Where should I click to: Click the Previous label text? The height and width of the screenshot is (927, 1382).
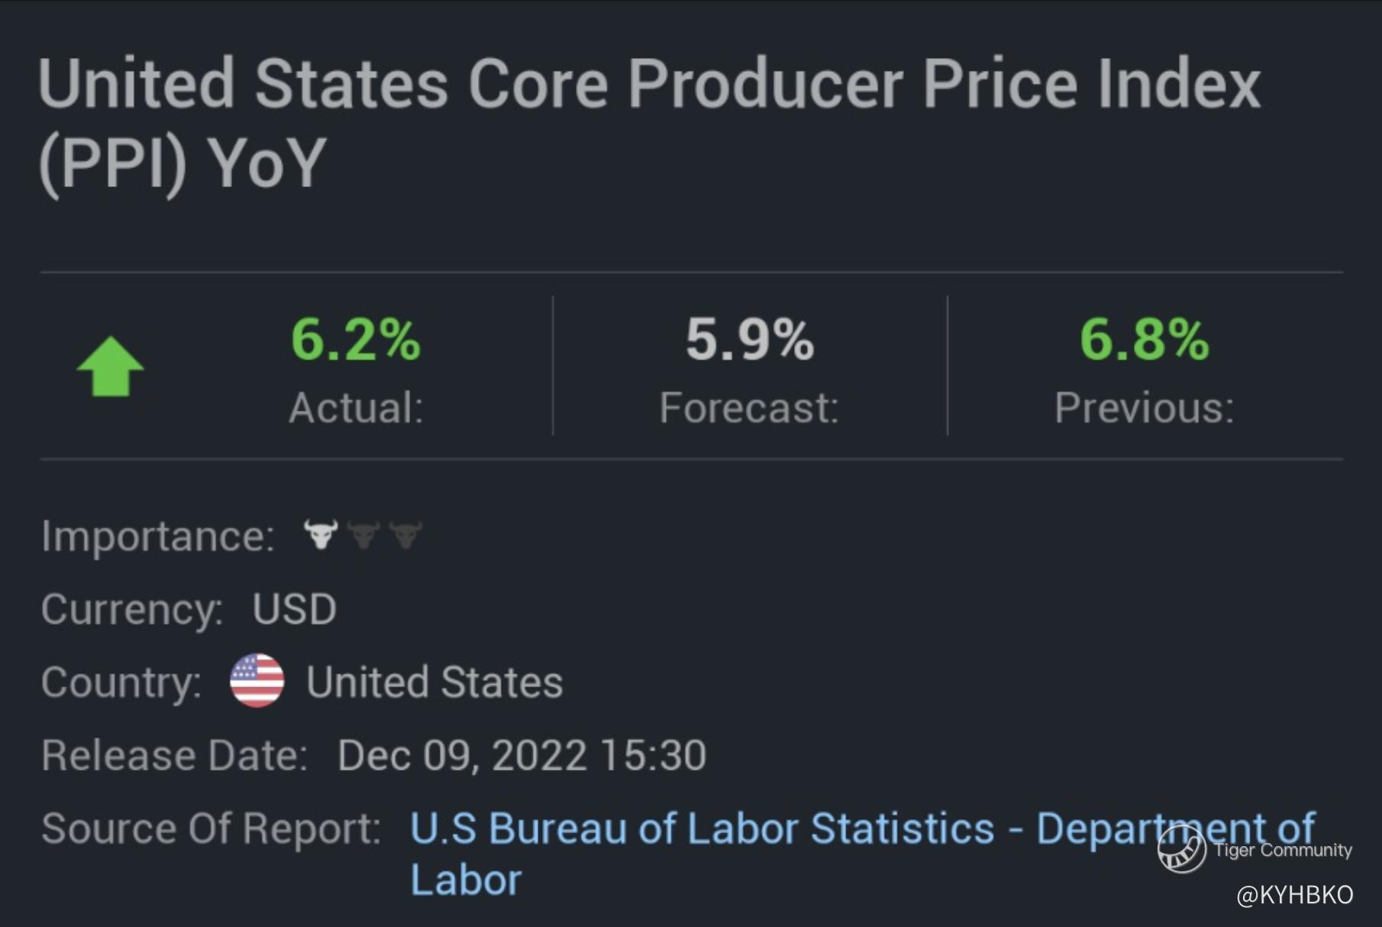click(1144, 408)
